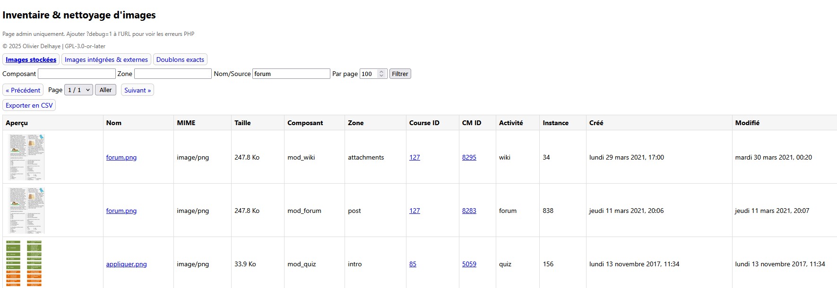Switch to Images intégrées & externes tab
Screen dimensions: 837x288
[x=106, y=59]
